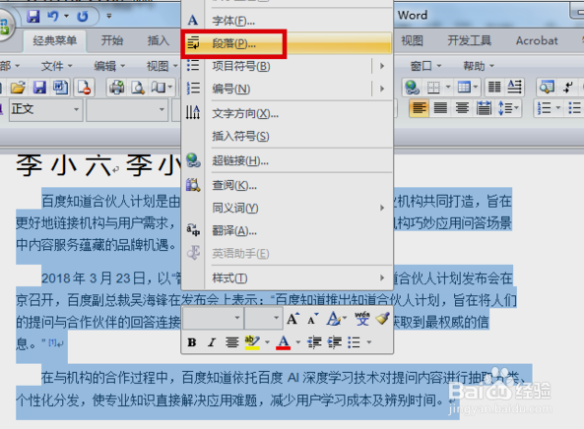Toggle justify alignment in paragraph toolbar

pyautogui.click(x=440, y=108)
